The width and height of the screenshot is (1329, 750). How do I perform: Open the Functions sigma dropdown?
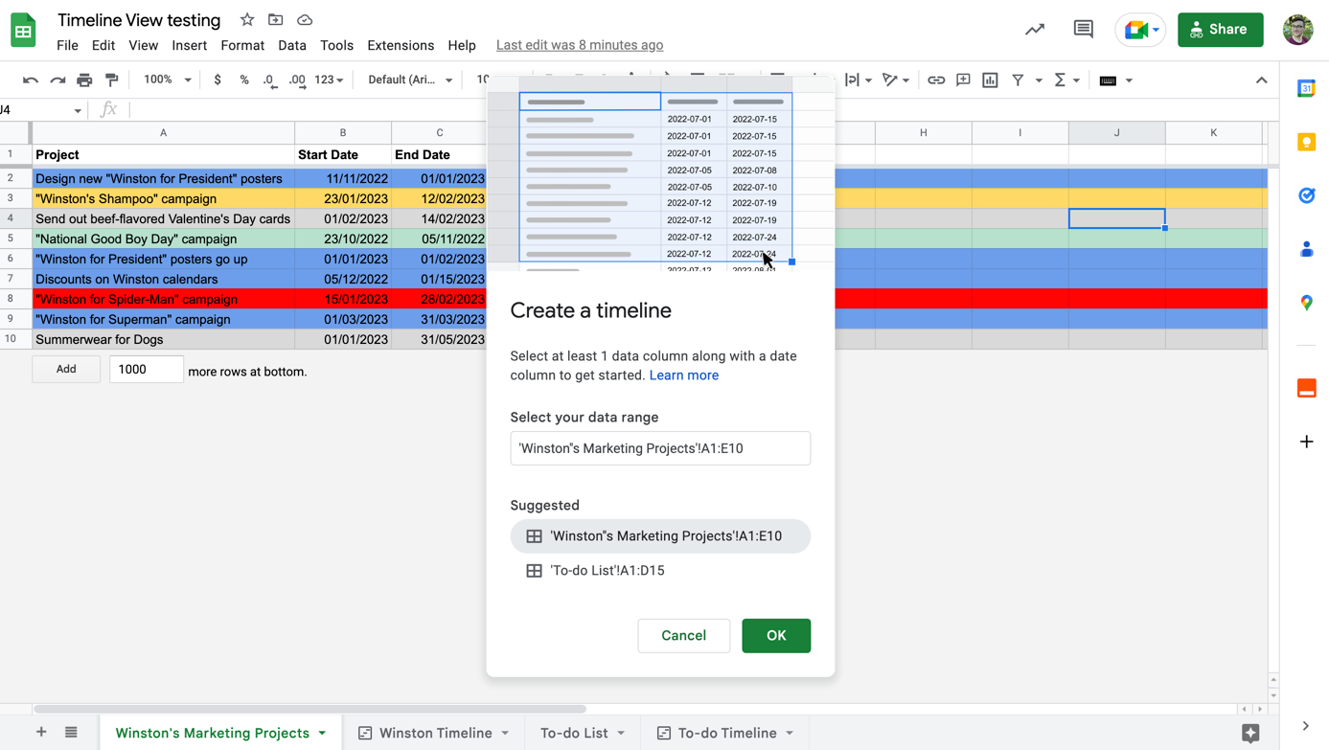click(x=1065, y=80)
